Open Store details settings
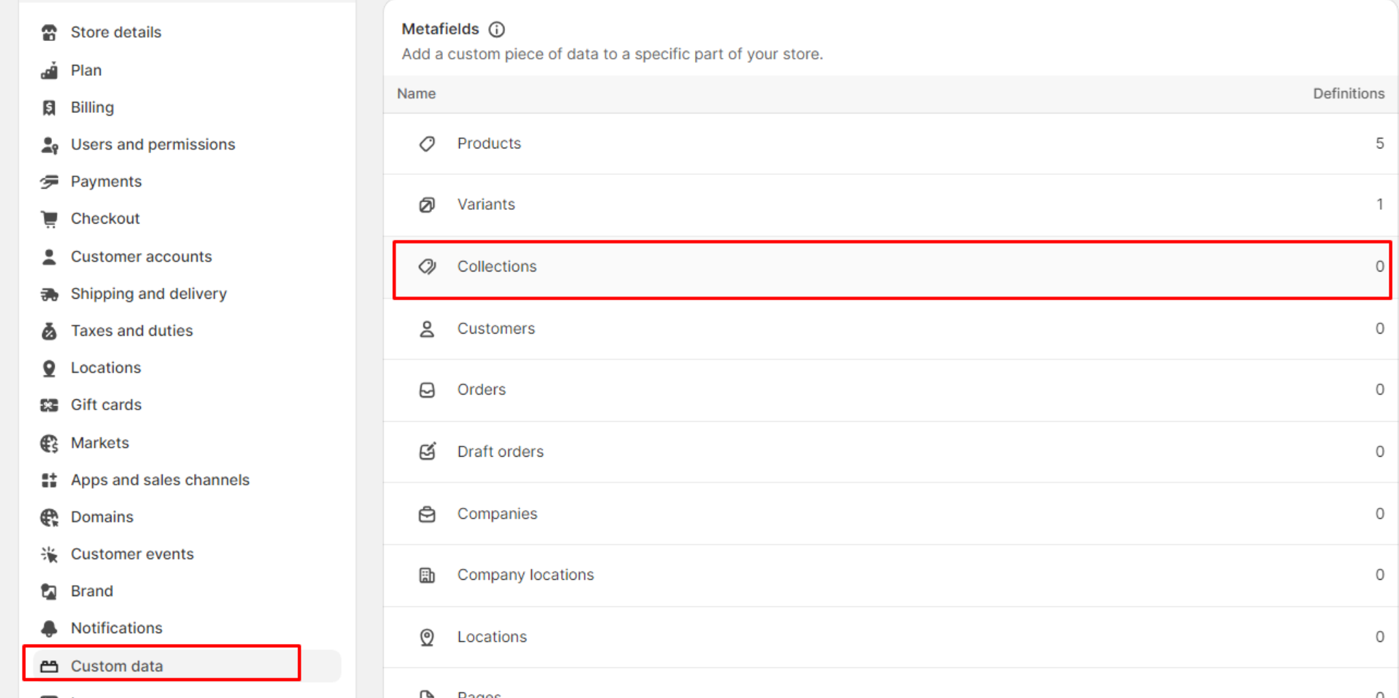Image resolution: width=1399 pixels, height=698 pixels. [x=116, y=32]
